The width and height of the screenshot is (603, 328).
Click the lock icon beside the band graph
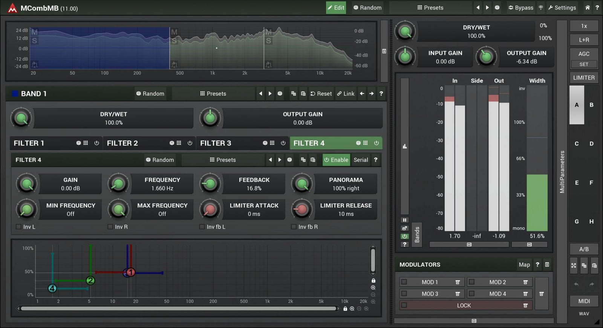[x=373, y=281]
